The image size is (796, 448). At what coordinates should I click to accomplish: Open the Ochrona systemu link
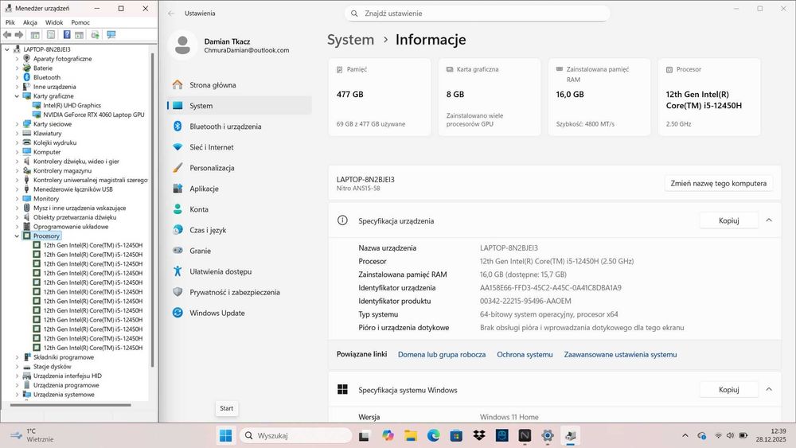pos(525,355)
